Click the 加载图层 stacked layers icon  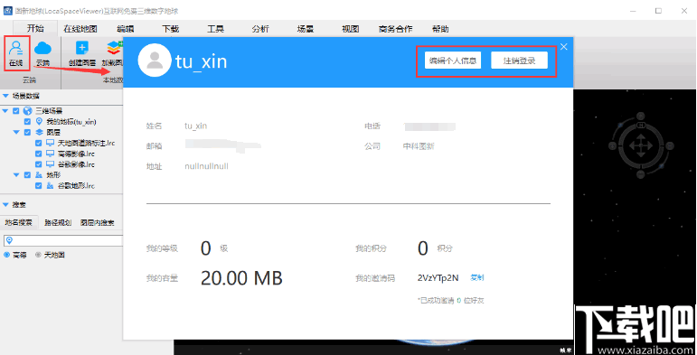coord(114,48)
